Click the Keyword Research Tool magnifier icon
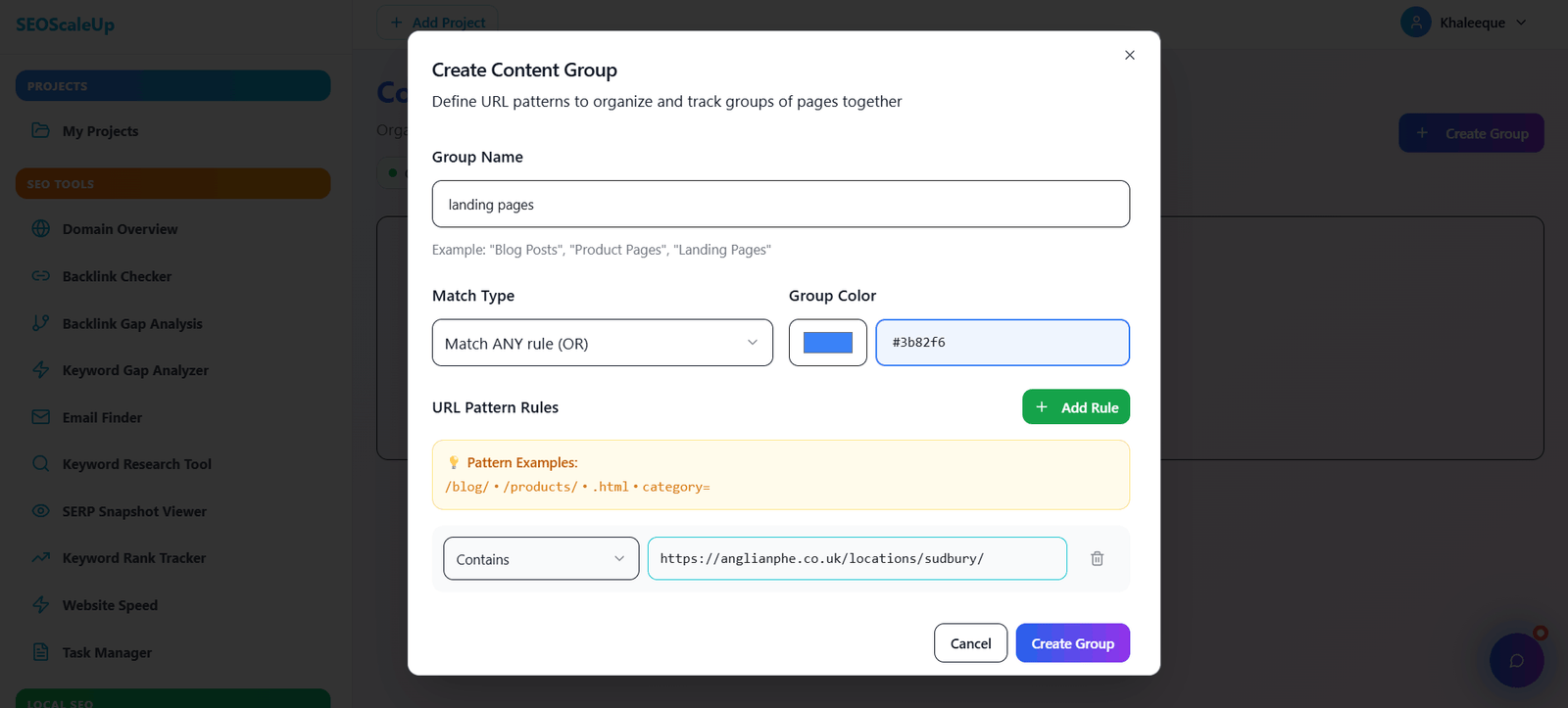The image size is (1568, 708). [x=40, y=464]
